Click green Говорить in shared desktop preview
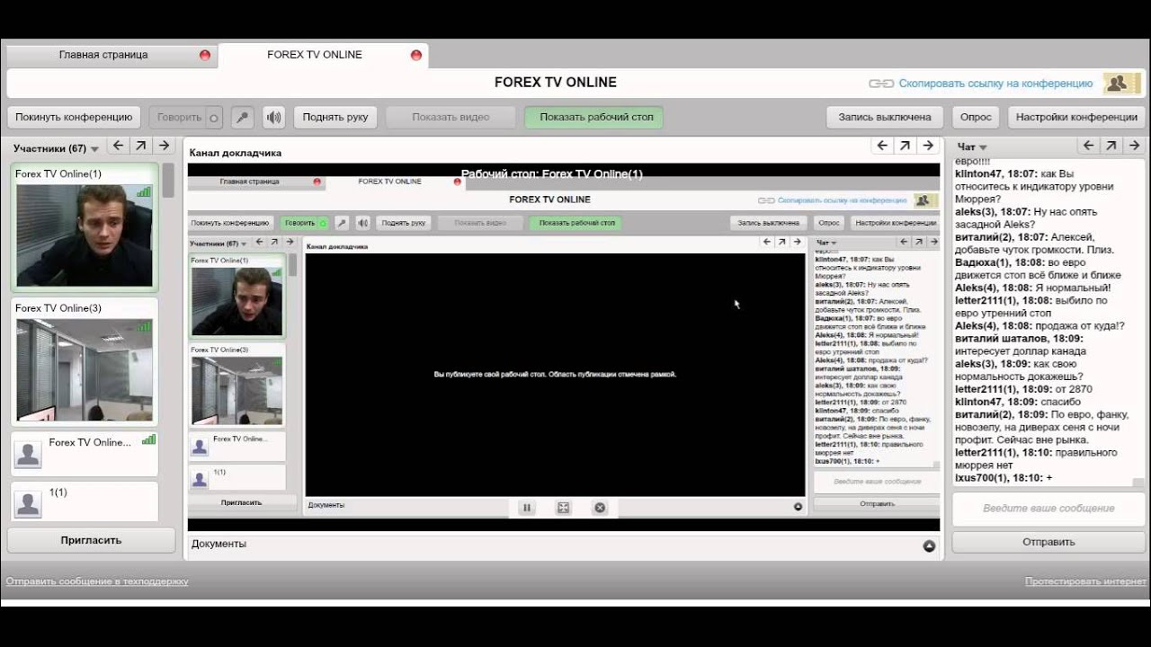This screenshot has height=647, width=1151. [304, 222]
